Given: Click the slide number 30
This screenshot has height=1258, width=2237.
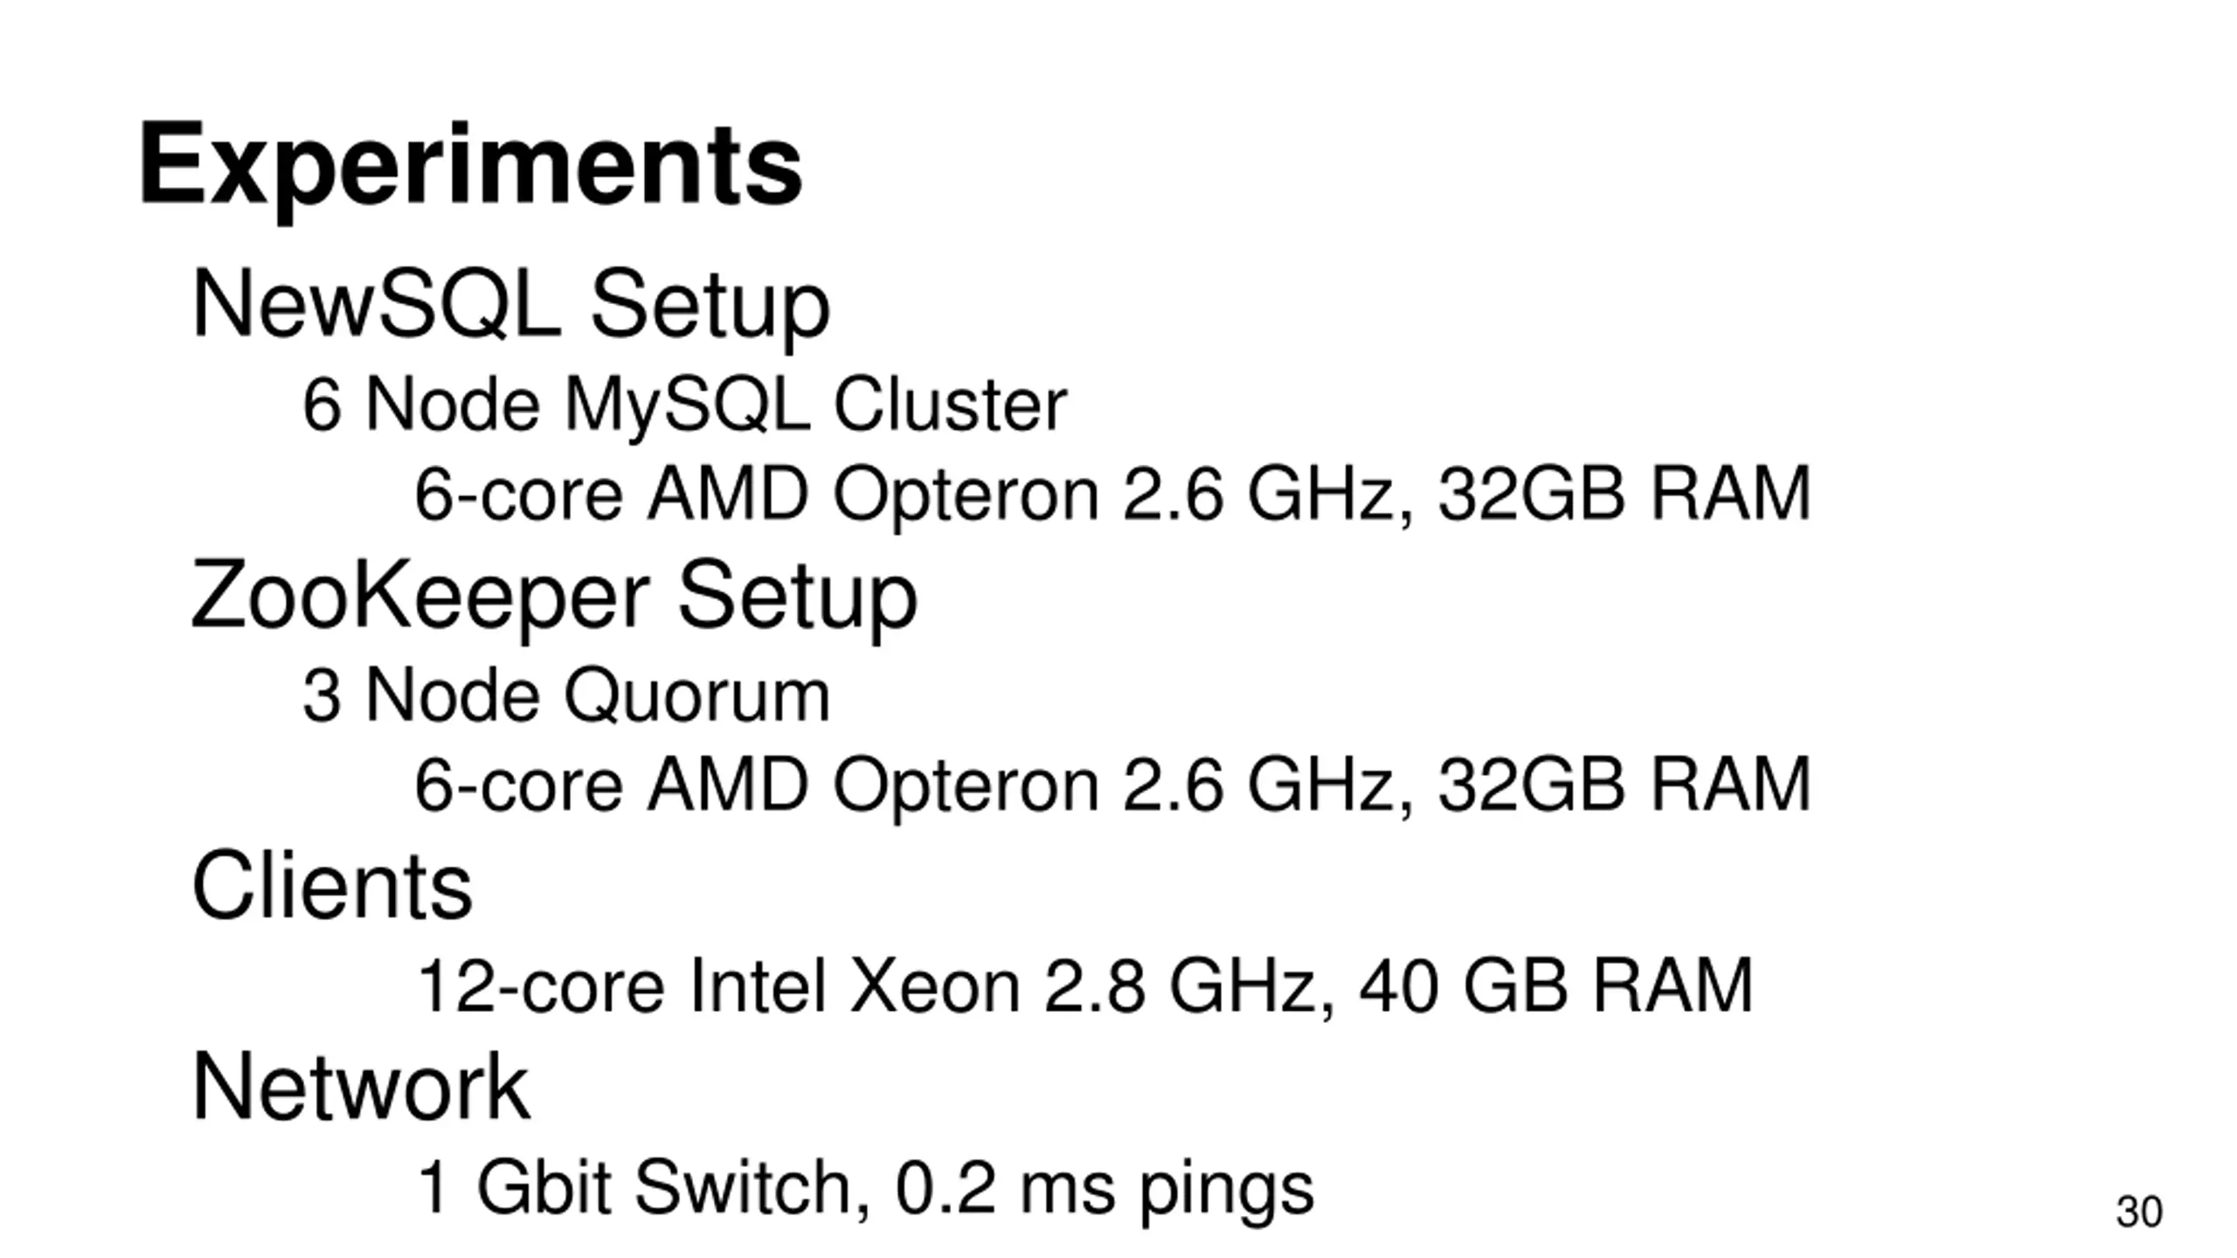Looking at the screenshot, I should pyautogui.click(x=2138, y=1212).
